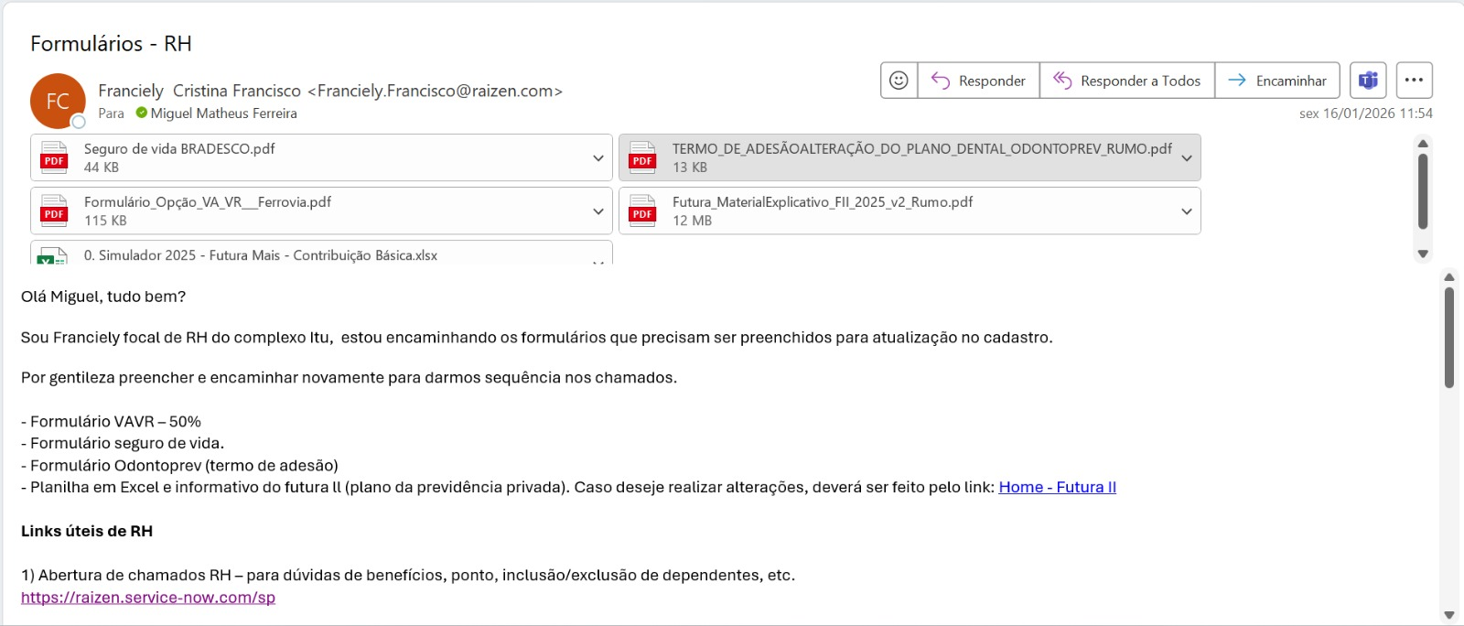1464x626 pixels.
Task: Expand dropdown for Seguro de vida BRADESCO.pdf
Action: pos(598,157)
